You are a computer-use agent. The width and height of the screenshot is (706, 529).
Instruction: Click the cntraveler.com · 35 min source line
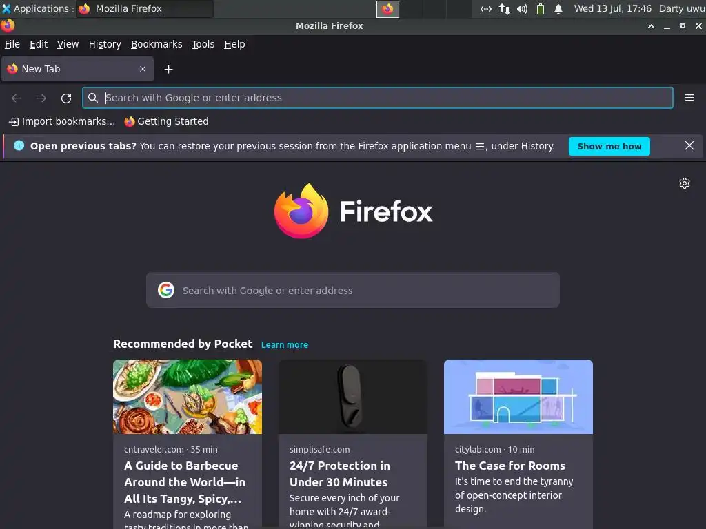[171, 449]
